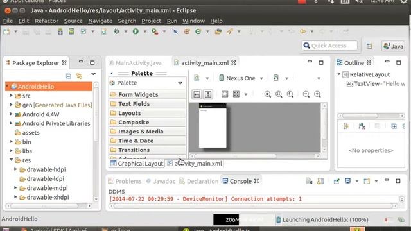Open the Refactor menu
411x231 pixels.
pos(46,21)
